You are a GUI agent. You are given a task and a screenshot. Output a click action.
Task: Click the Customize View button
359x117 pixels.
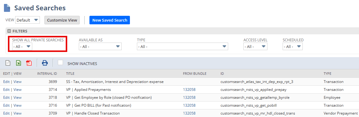coord(62,20)
